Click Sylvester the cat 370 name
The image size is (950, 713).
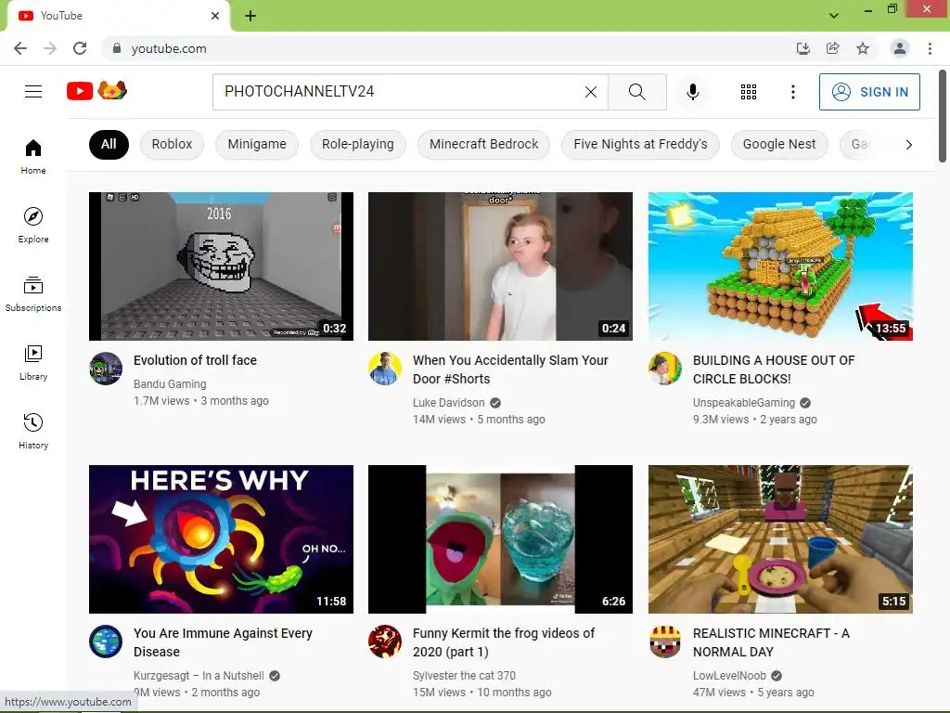(x=464, y=676)
